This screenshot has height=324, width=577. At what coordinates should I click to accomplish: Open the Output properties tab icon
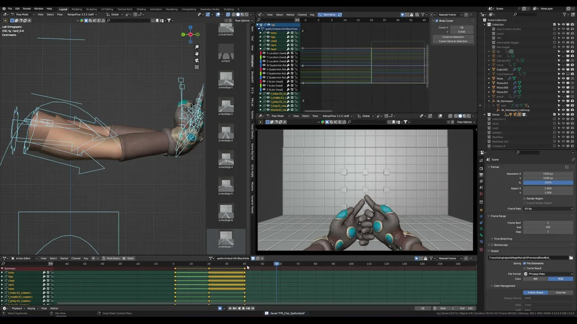[x=481, y=174]
